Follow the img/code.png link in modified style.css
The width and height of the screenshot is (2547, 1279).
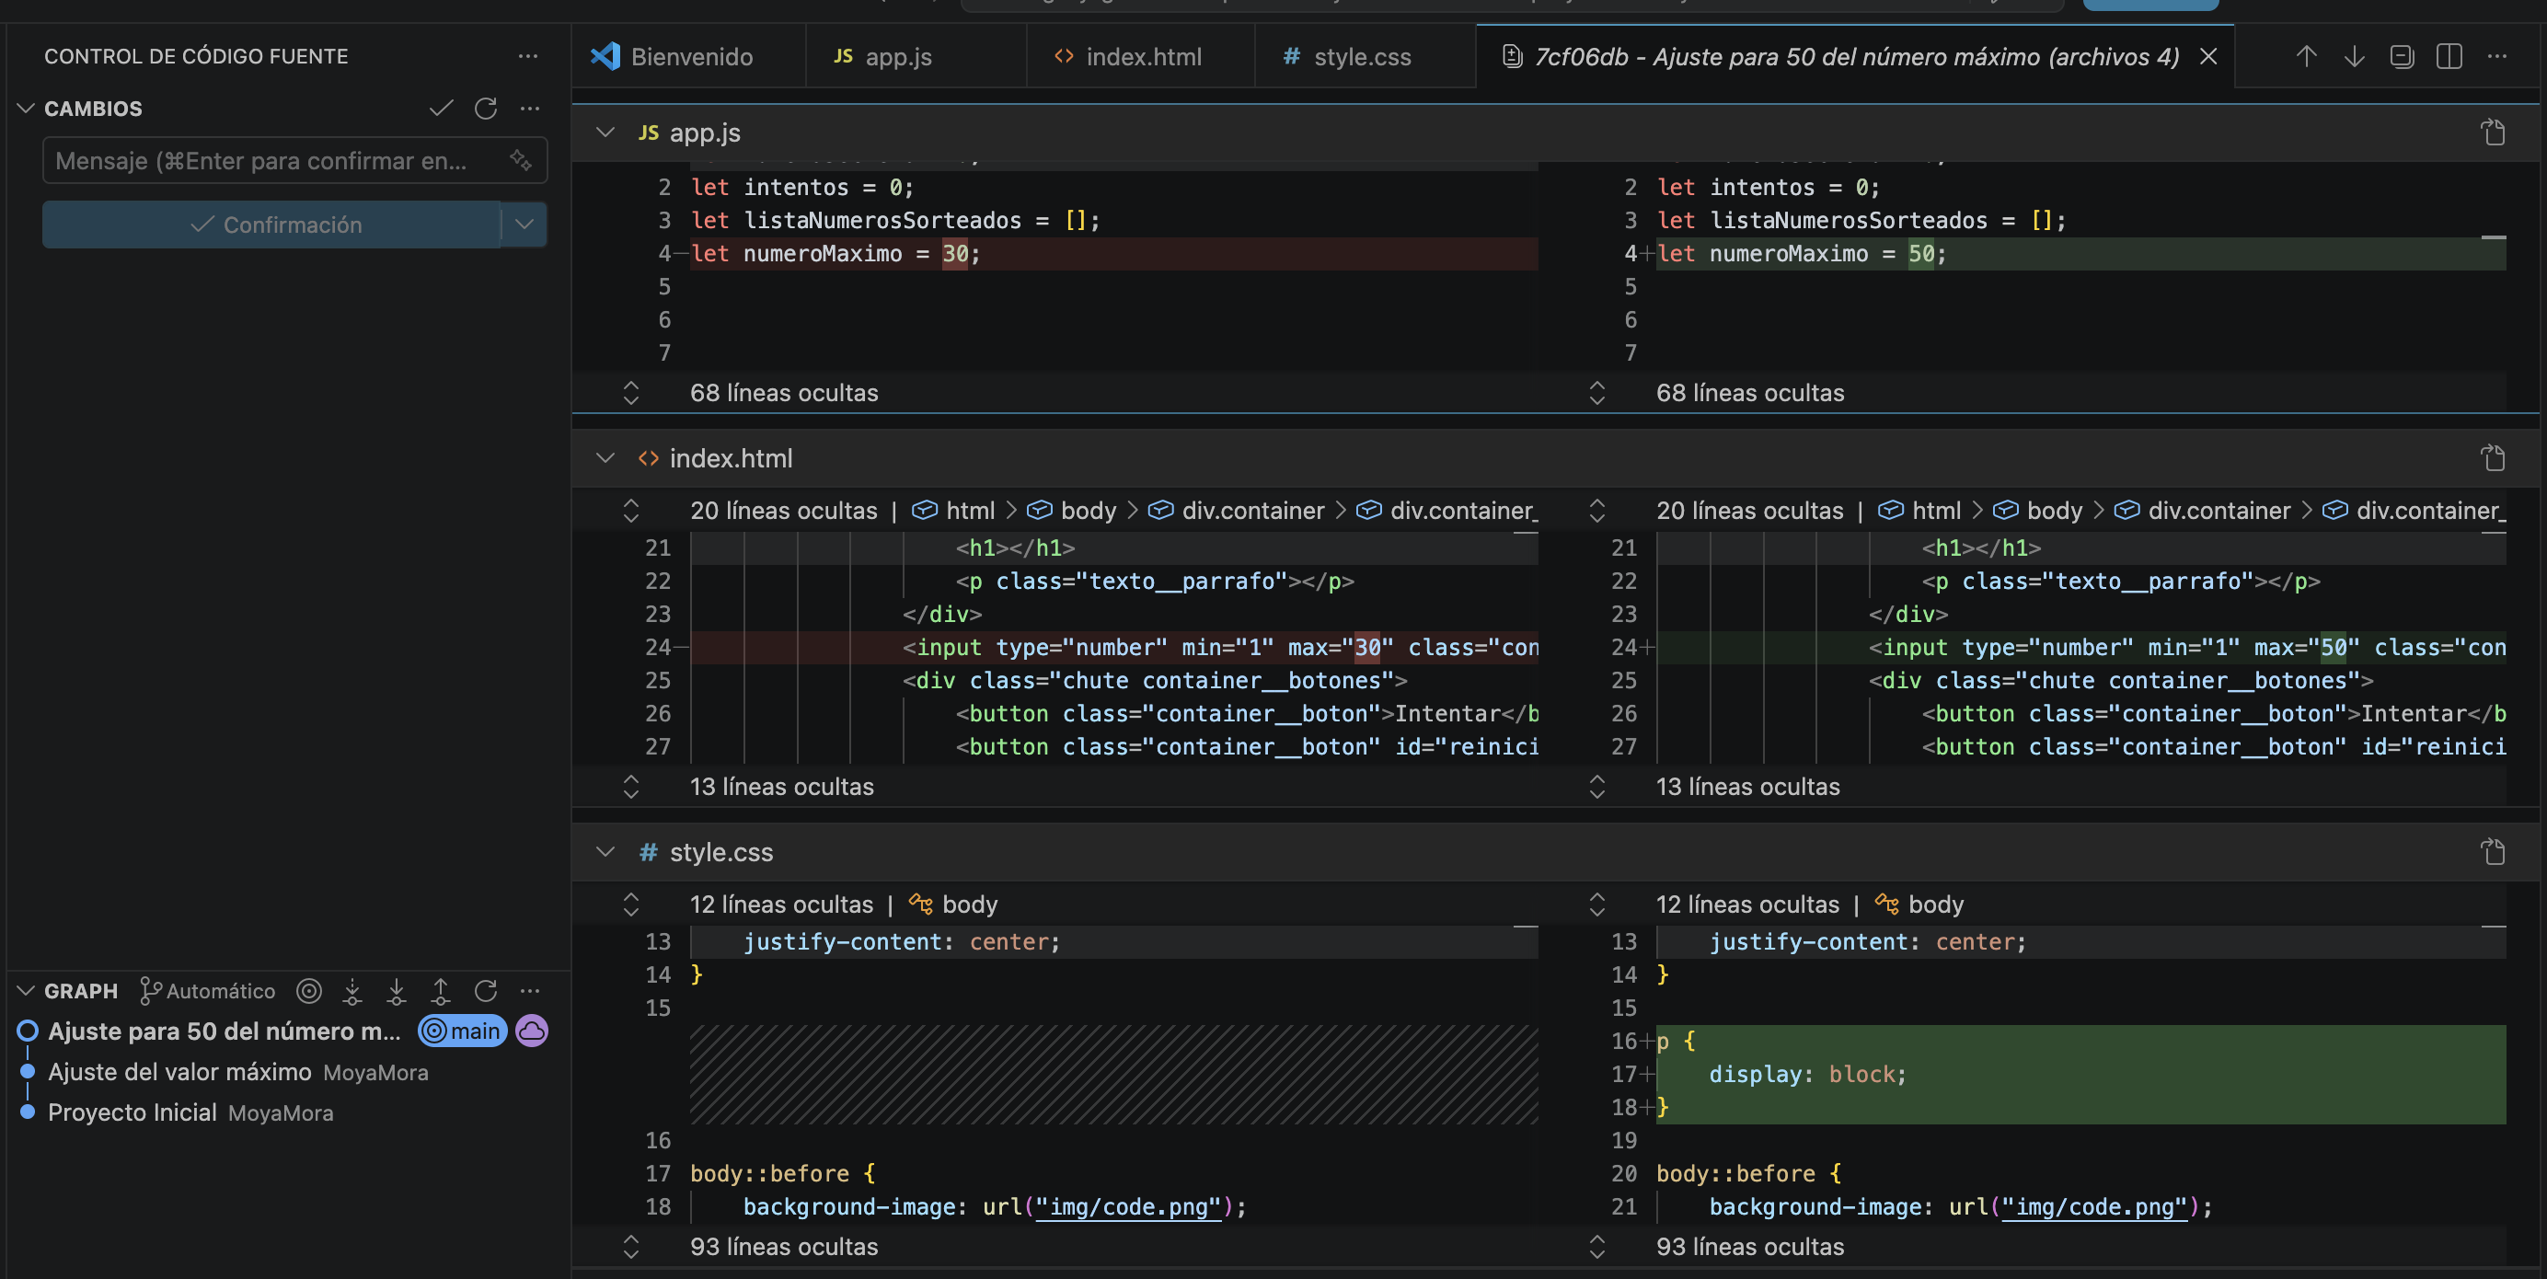click(x=2094, y=1206)
